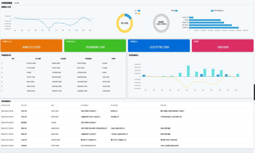Select the blue 毛利润 card
Image resolution: width=255 pixels, height=153 pixels.
point(159,46)
